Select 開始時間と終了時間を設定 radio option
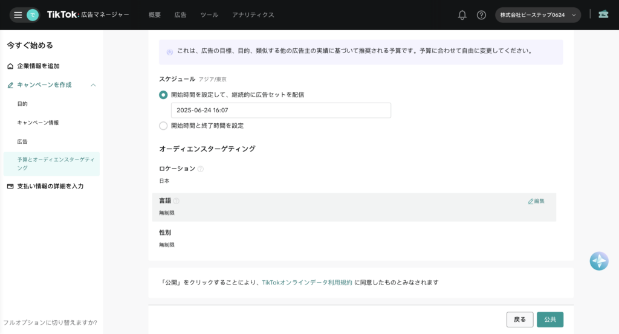619x334 pixels. pyautogui.click(x=163, y=126)
